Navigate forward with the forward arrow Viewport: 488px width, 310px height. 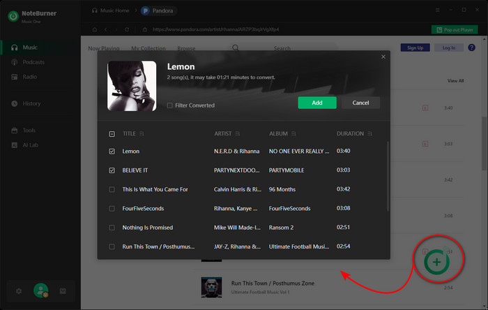click(116, 29)
